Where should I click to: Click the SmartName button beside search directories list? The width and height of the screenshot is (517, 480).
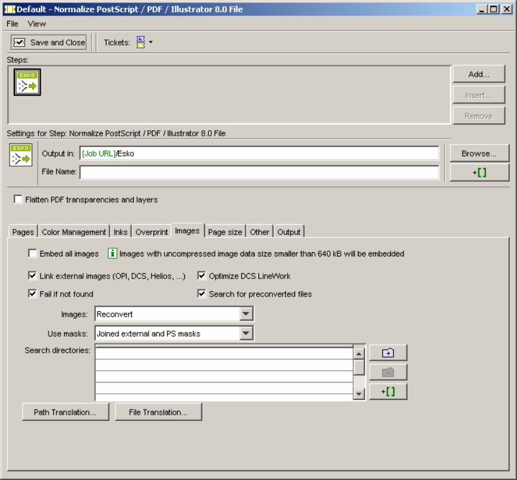click(388, 392)
